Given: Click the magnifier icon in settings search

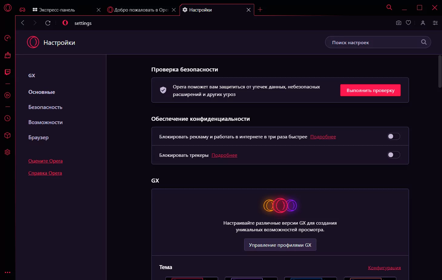Looking at the screenshot, I should coord(424,42).
